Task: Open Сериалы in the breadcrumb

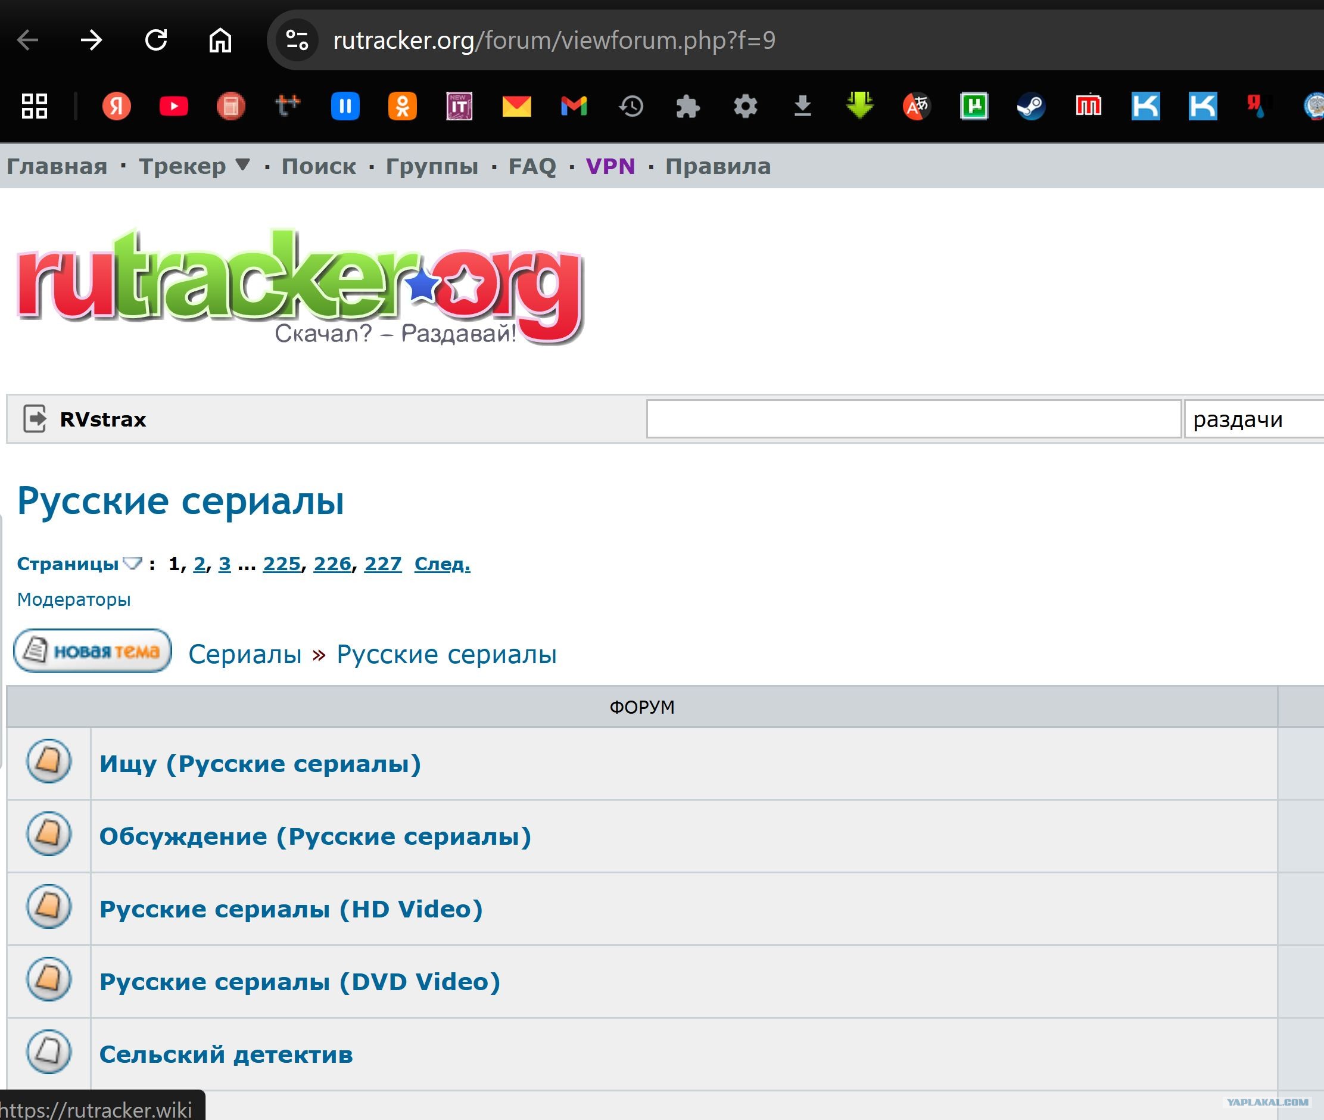Action: (x=245, y=654)
